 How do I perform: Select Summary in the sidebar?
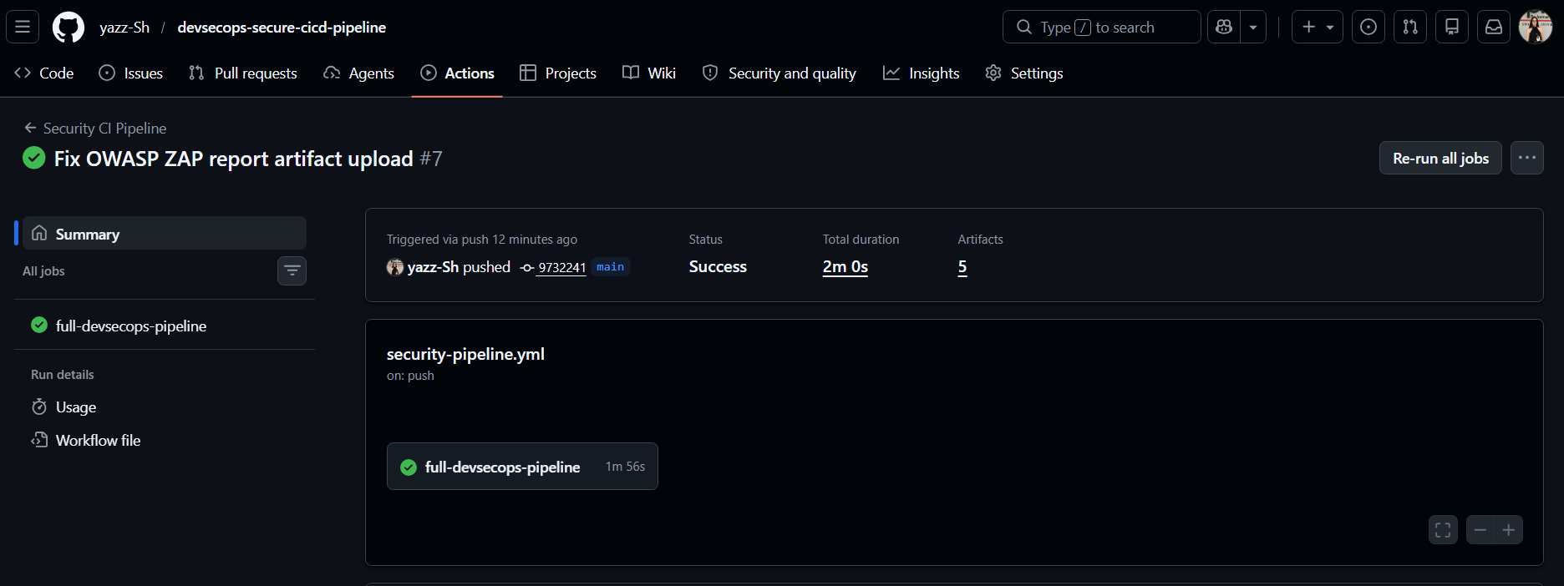(165, 234)
